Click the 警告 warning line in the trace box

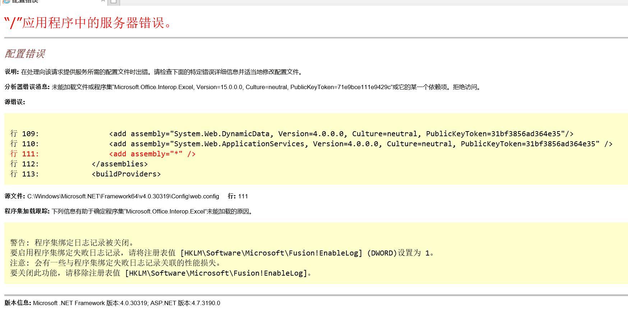pyautogui.click(x=72, y=243)
